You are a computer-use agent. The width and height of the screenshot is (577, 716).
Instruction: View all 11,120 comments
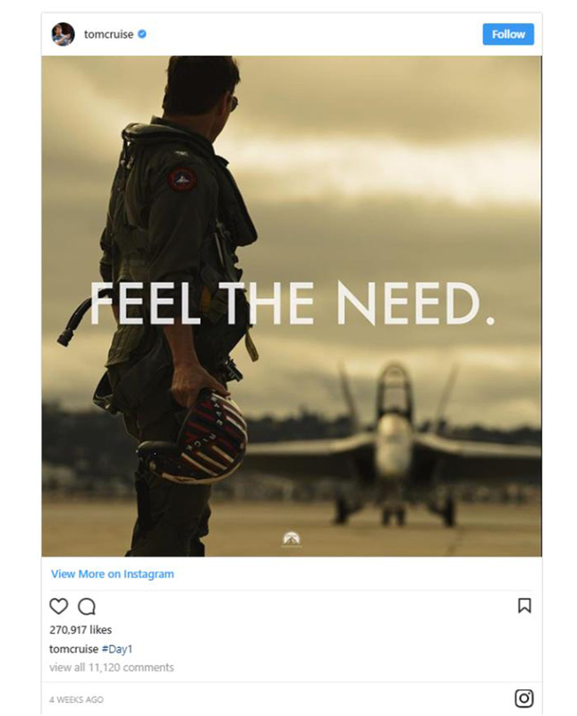(x=112, y=667)
